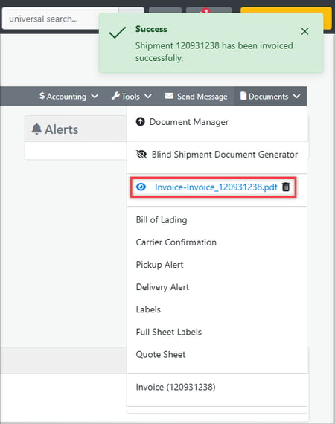The image size is (335, 424).
Task: Expand the Accounting dropdown chevron
Action: 95,96
